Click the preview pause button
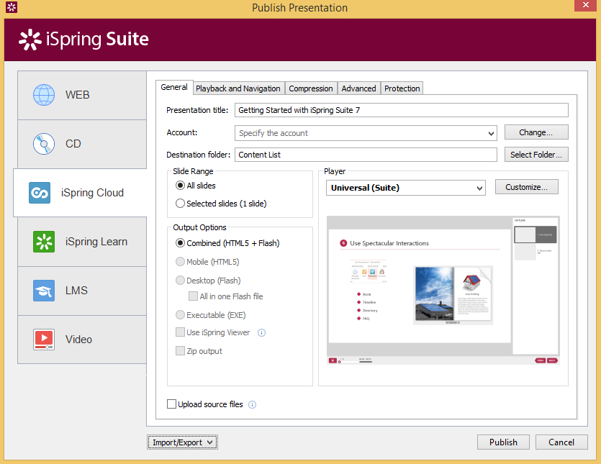This screenshot has width=601, height=464. [333, 360]
